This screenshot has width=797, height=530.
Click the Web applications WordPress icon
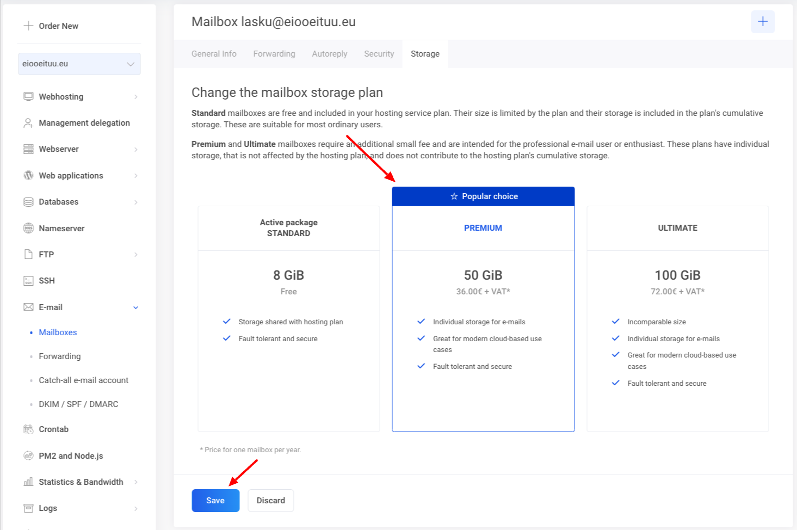pos(28,175)
